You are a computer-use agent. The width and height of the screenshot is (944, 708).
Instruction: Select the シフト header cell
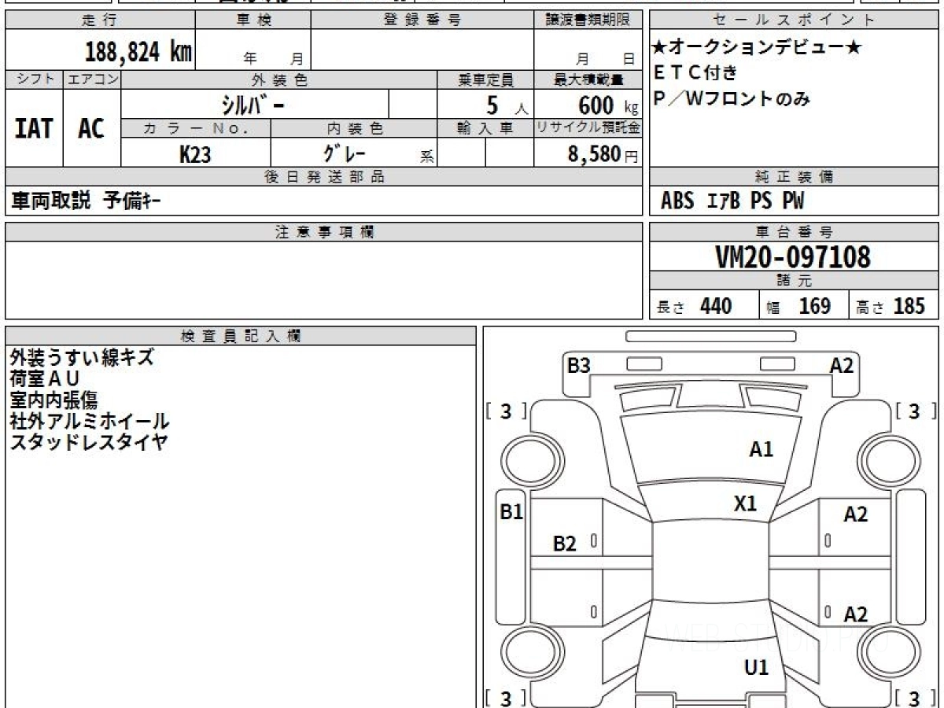[35, 79]
